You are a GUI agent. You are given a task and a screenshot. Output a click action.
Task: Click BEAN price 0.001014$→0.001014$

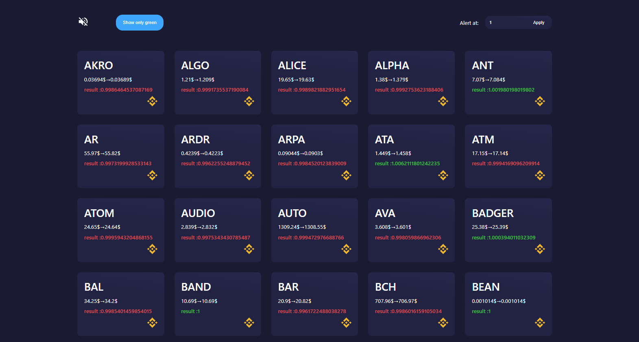point(499,301)
